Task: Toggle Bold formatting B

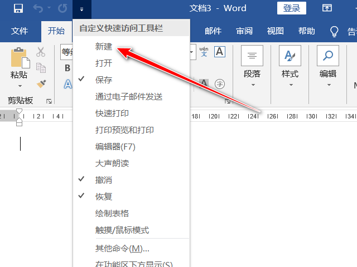Action: click(x=67, y=68)
